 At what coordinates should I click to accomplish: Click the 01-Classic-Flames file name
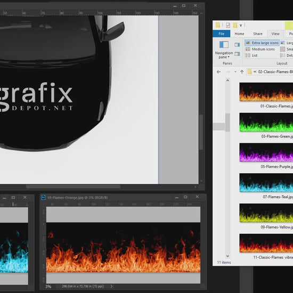pyautogui.click(x=276, y=106)
